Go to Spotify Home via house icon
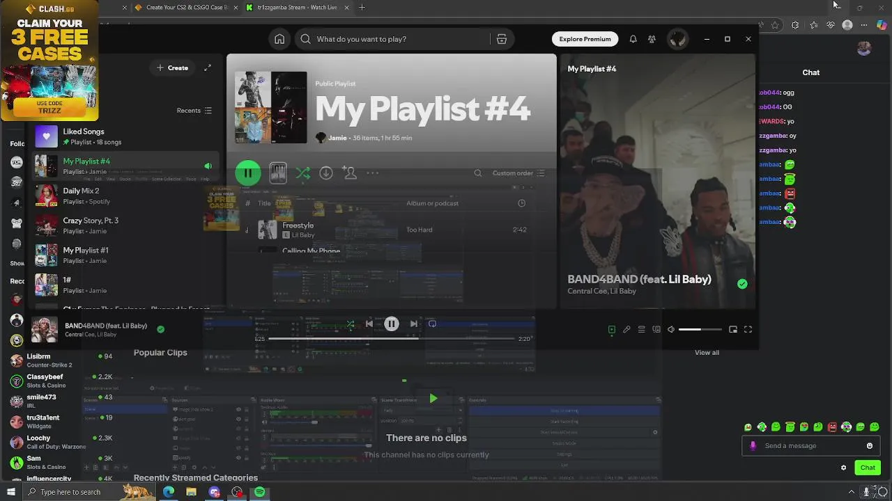 click(x=279, y=39)
